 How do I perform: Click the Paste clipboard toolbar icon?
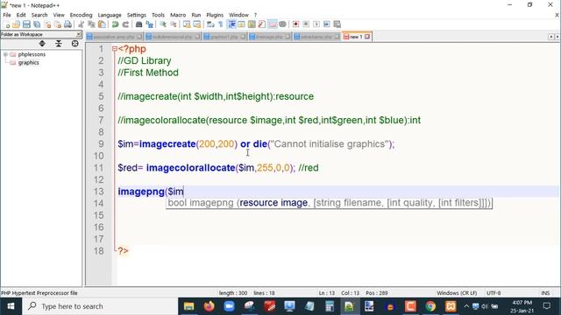click(x=102, y=24)
